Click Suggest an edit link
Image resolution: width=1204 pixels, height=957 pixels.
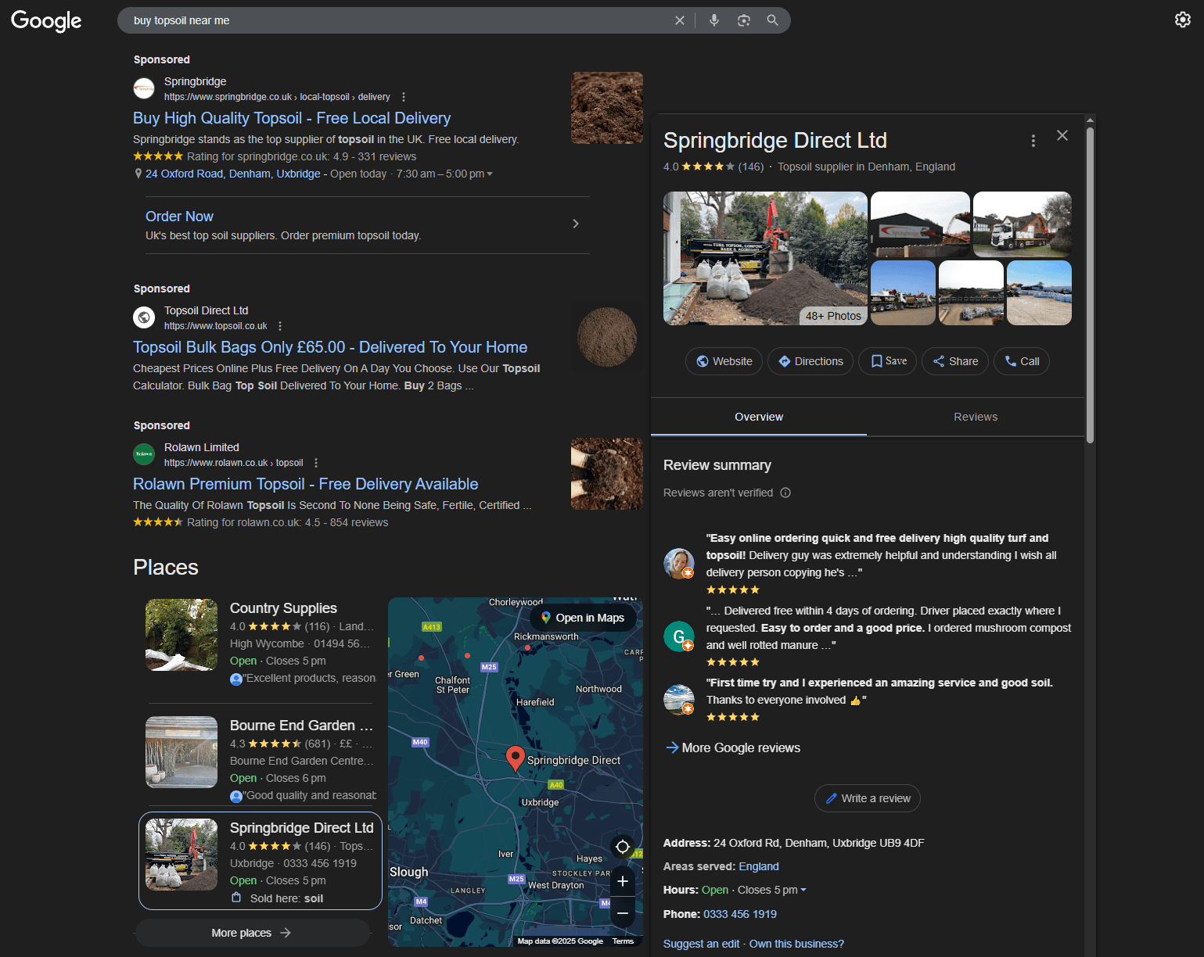pyautogui.click(x=701, y=944)
